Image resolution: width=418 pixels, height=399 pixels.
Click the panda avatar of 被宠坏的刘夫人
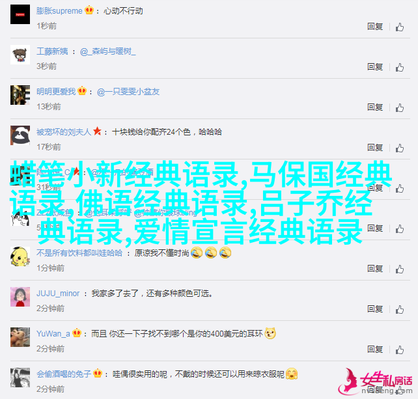pos(20,135)
